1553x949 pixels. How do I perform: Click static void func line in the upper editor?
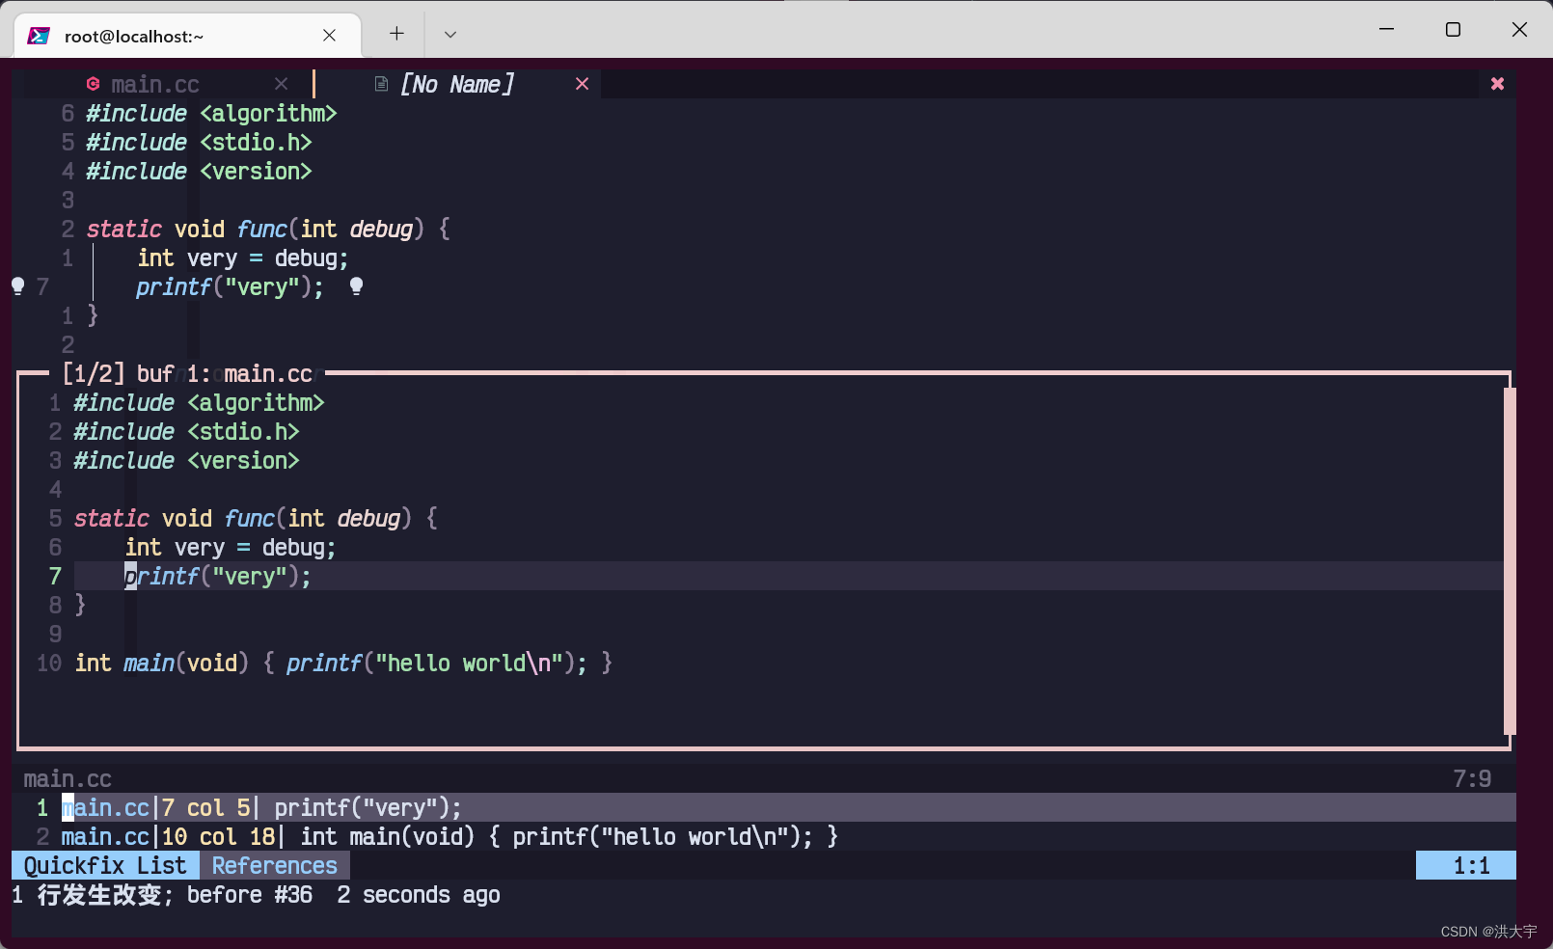click(268, 230)
